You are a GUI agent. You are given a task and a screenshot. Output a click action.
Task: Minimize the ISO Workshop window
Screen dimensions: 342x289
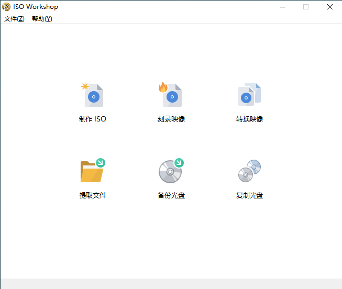tap(282, 7)
